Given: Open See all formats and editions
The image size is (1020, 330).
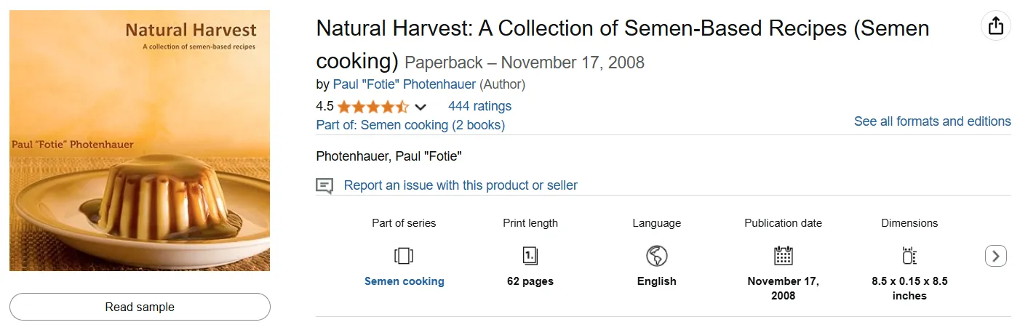Looking at the screenshot, I should pyautogui.click(x=932, y=121).
